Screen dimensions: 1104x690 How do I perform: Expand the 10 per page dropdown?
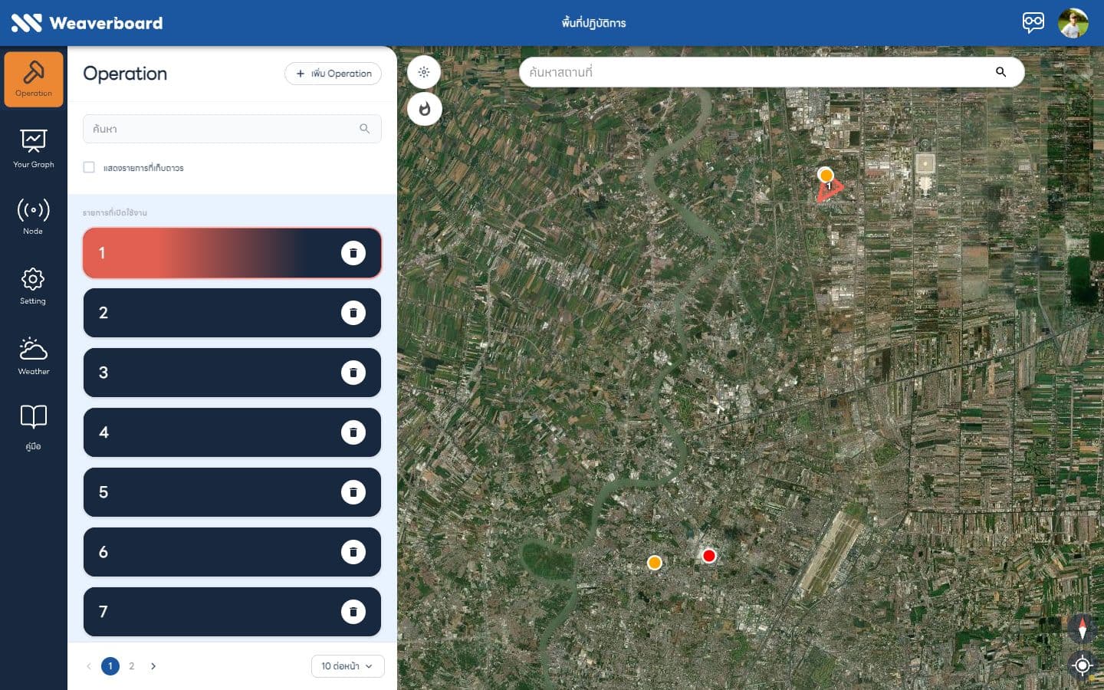pyautogui.click(x=347, y=666)
